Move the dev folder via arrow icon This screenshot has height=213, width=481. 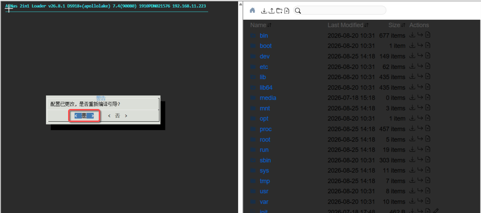pyautogui.click(x=420, y=56)
